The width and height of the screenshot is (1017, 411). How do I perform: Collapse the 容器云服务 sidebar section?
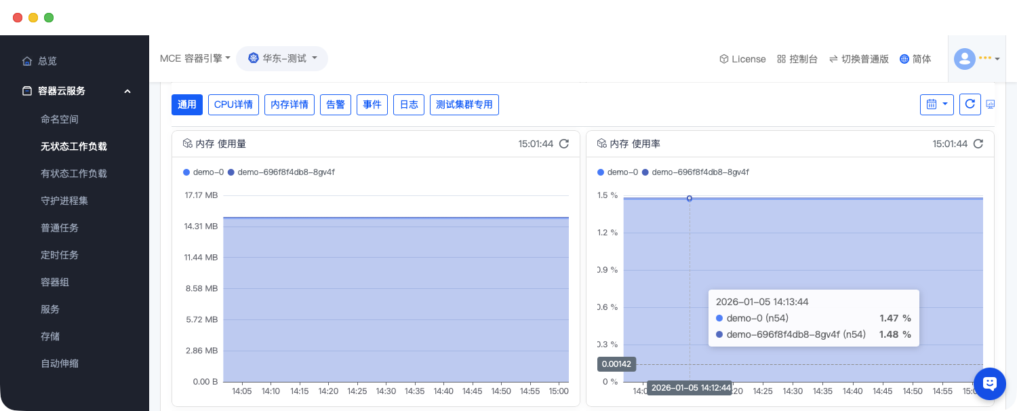coord(127,91)
